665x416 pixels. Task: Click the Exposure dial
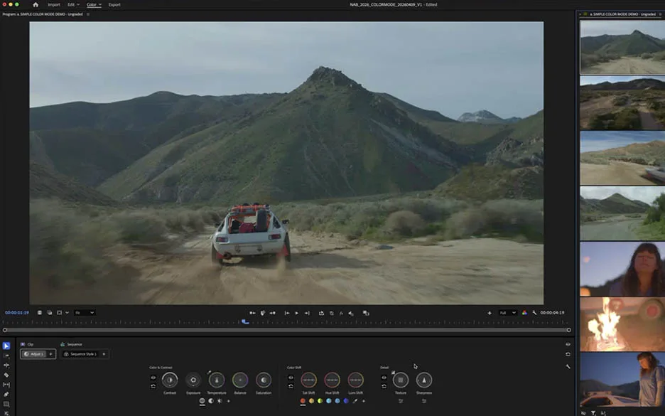(193, 380)
